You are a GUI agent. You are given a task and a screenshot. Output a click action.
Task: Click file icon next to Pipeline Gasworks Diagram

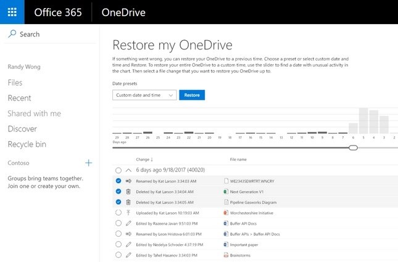click(x=226, y=202)
